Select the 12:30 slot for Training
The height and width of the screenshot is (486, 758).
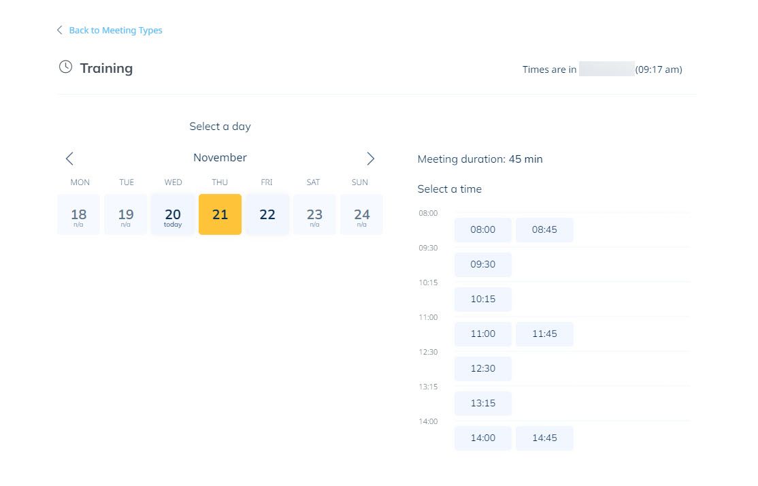click(x=482, y=369)
